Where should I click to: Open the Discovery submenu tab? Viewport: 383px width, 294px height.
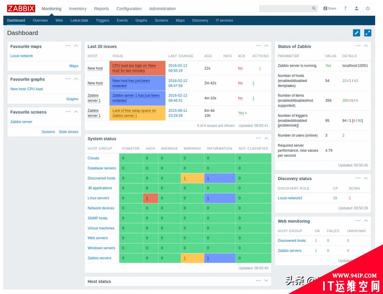200,20
